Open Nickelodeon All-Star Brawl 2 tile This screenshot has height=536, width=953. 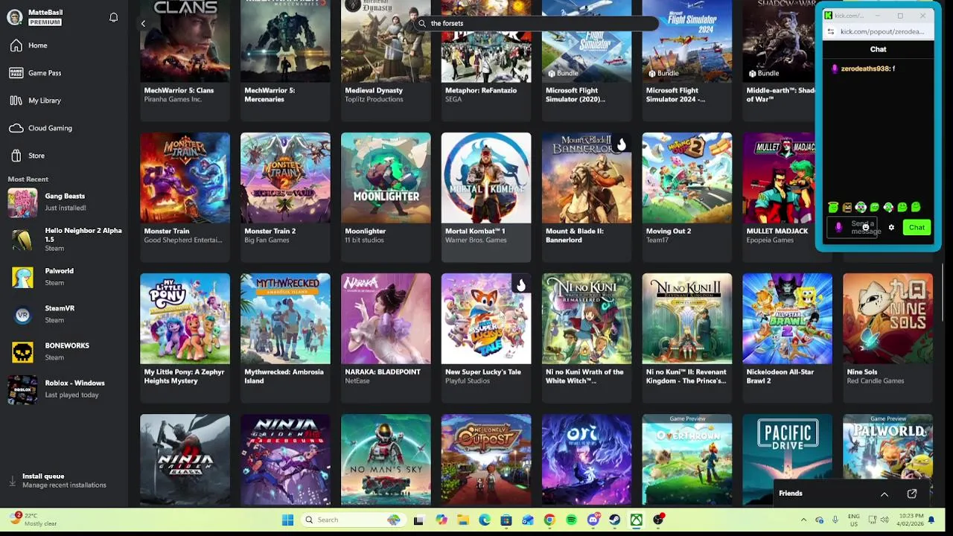tap(787, 337)
